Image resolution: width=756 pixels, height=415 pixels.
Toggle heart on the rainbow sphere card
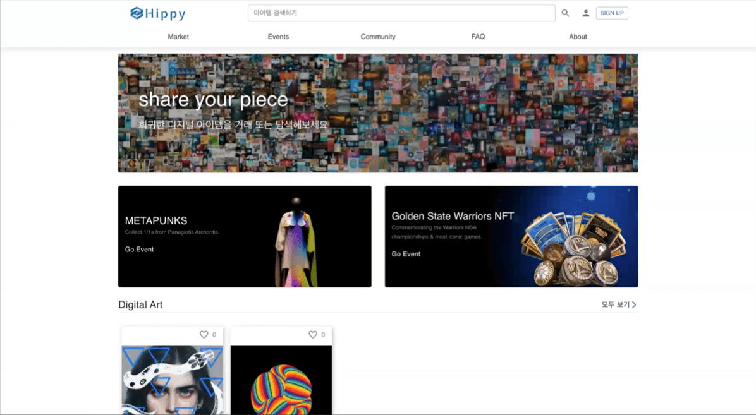(312, 335)
